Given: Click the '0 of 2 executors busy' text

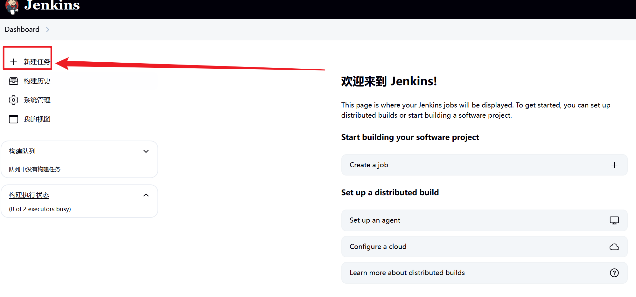Looking at the screenshot, I should click(x=40, y=209).
